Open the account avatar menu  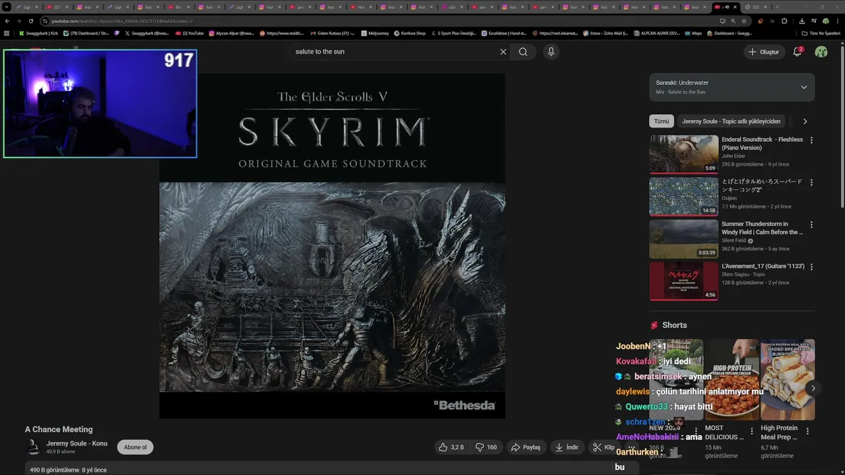tap(821, 51)
